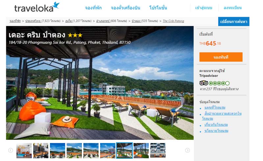Select first thumbnail showing the bedroom
Viewport: 263px width, 161px height.
[24, 150]
